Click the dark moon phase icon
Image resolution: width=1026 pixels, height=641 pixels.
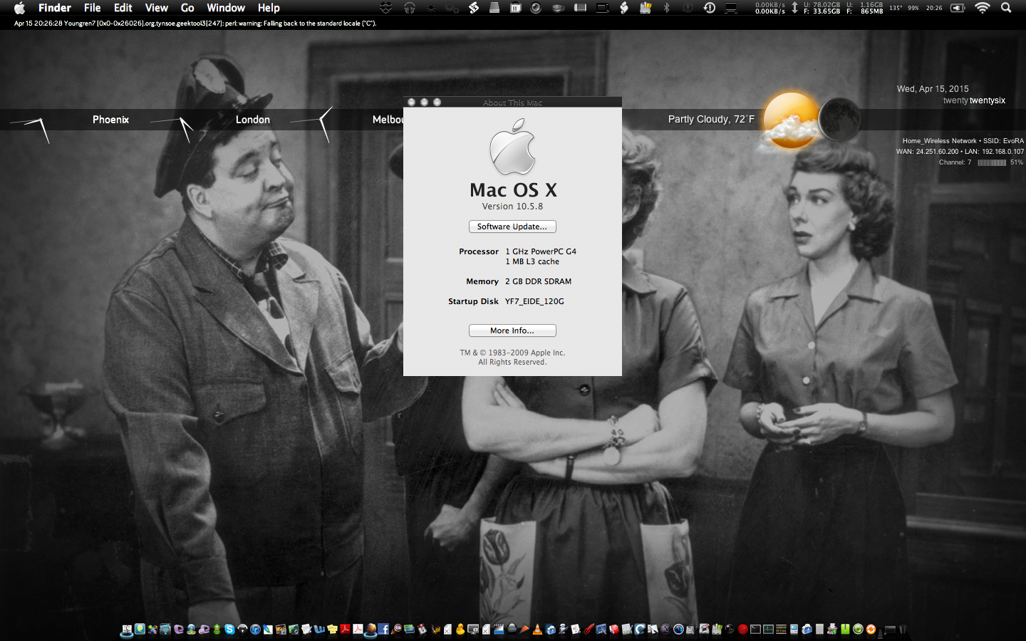click(x=839, y=119)
